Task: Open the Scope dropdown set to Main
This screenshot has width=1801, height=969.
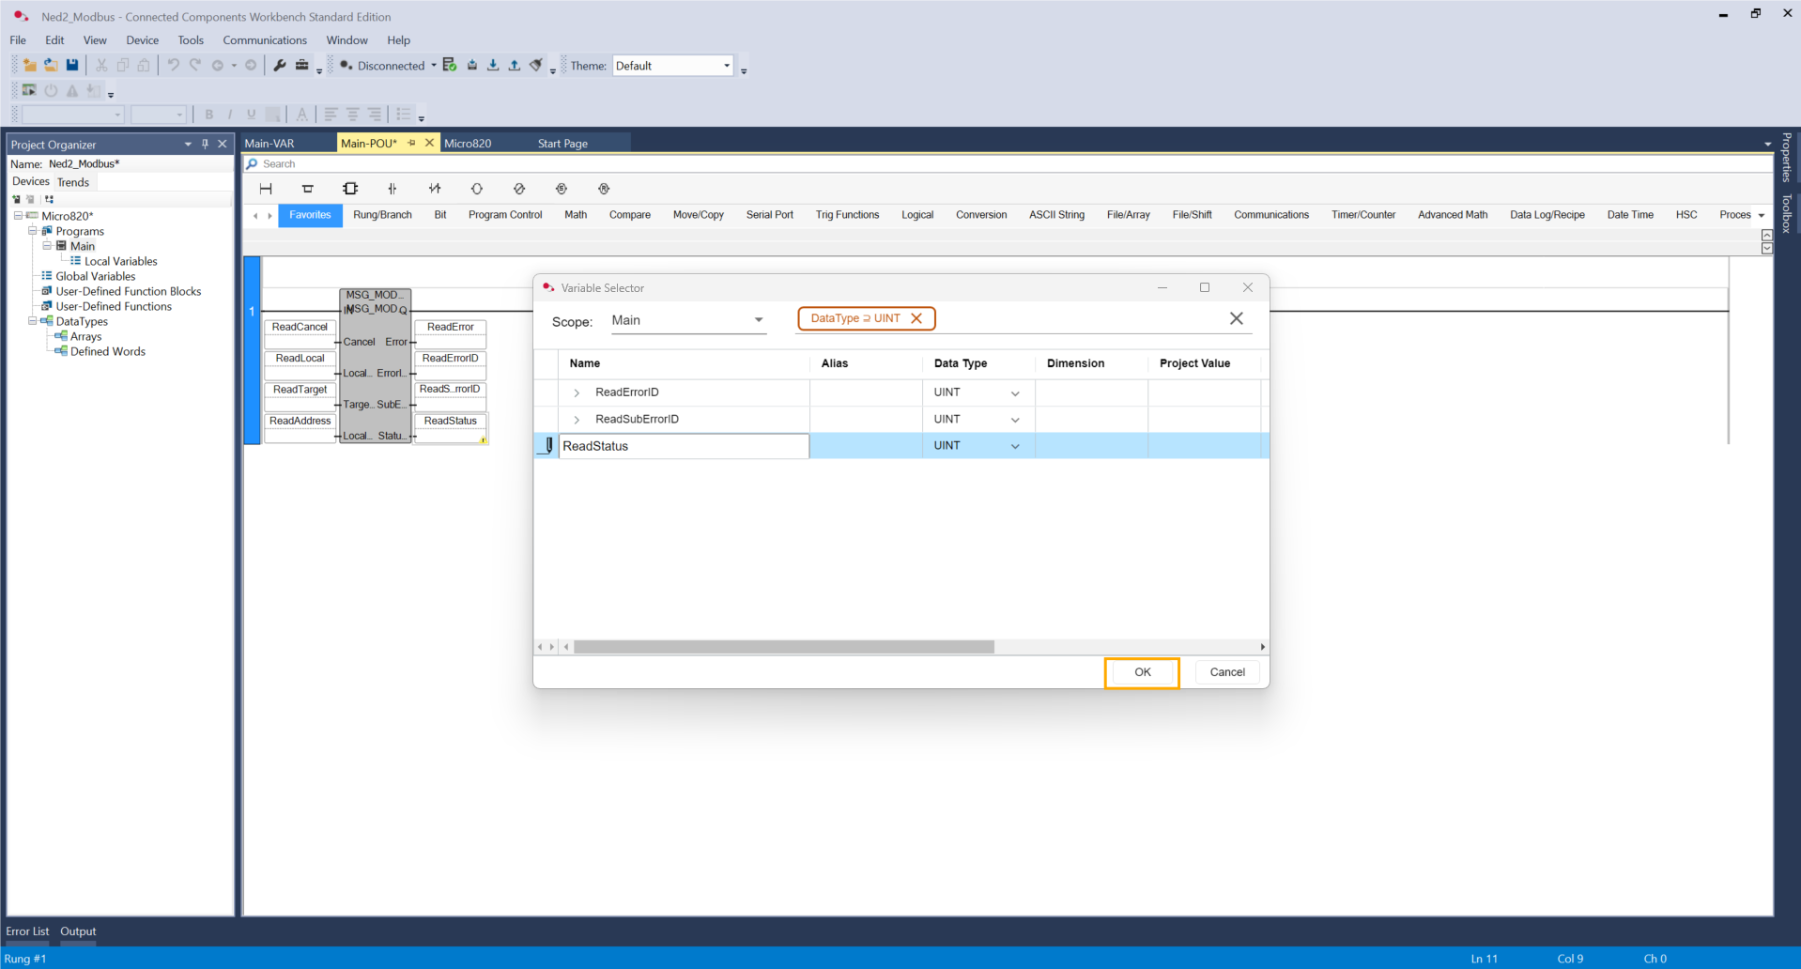Action: pyautogui.click(x=758, y=320)
